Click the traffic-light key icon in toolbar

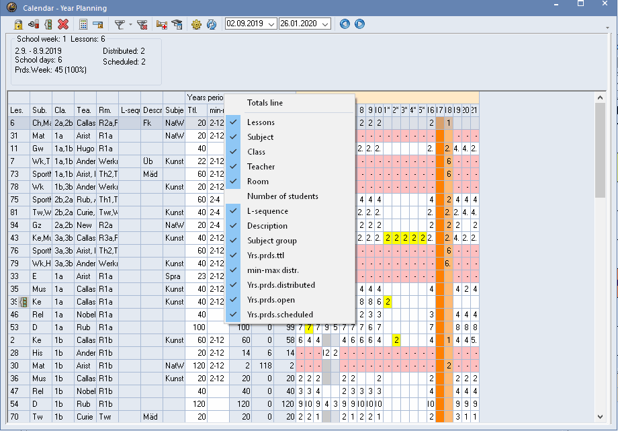coord(34,24)
